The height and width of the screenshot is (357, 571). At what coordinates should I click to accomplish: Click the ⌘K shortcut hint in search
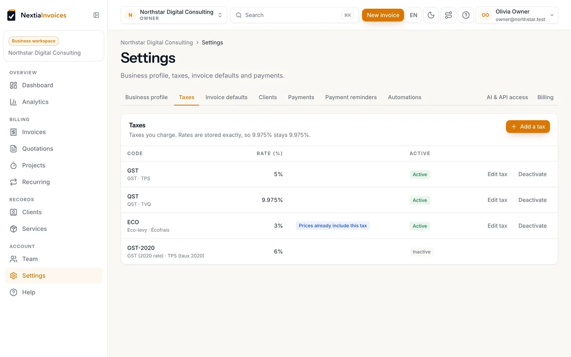coord(347,15)
